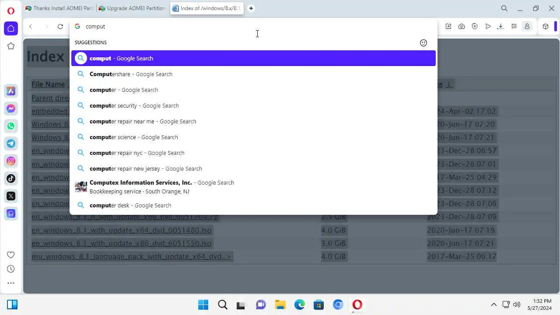Click the address bar containing 'comput'

254,27
